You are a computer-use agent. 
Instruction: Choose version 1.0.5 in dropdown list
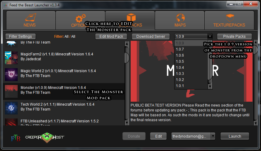(191, 61)
